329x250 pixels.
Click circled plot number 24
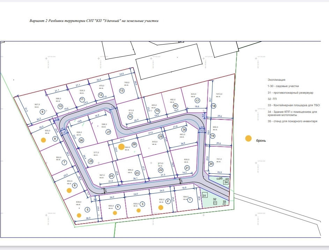pos(111,176)
